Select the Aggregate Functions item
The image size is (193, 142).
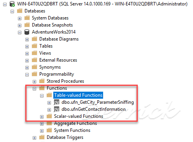tap(75, 123)
